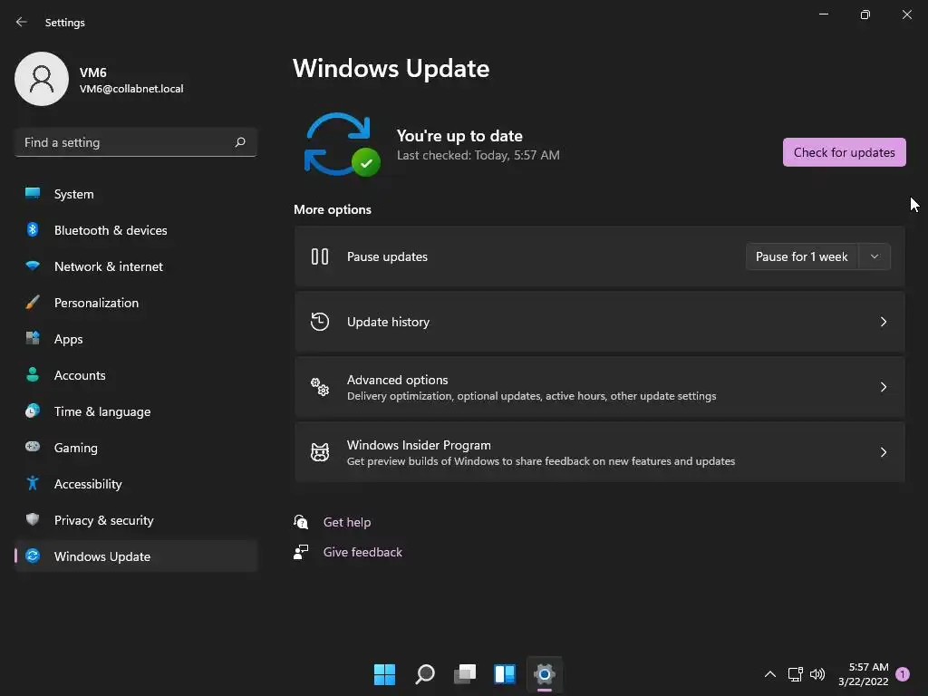928x696 pixels.
Task: Click the Bluetooth icon in sidebar
Action: 33,229
